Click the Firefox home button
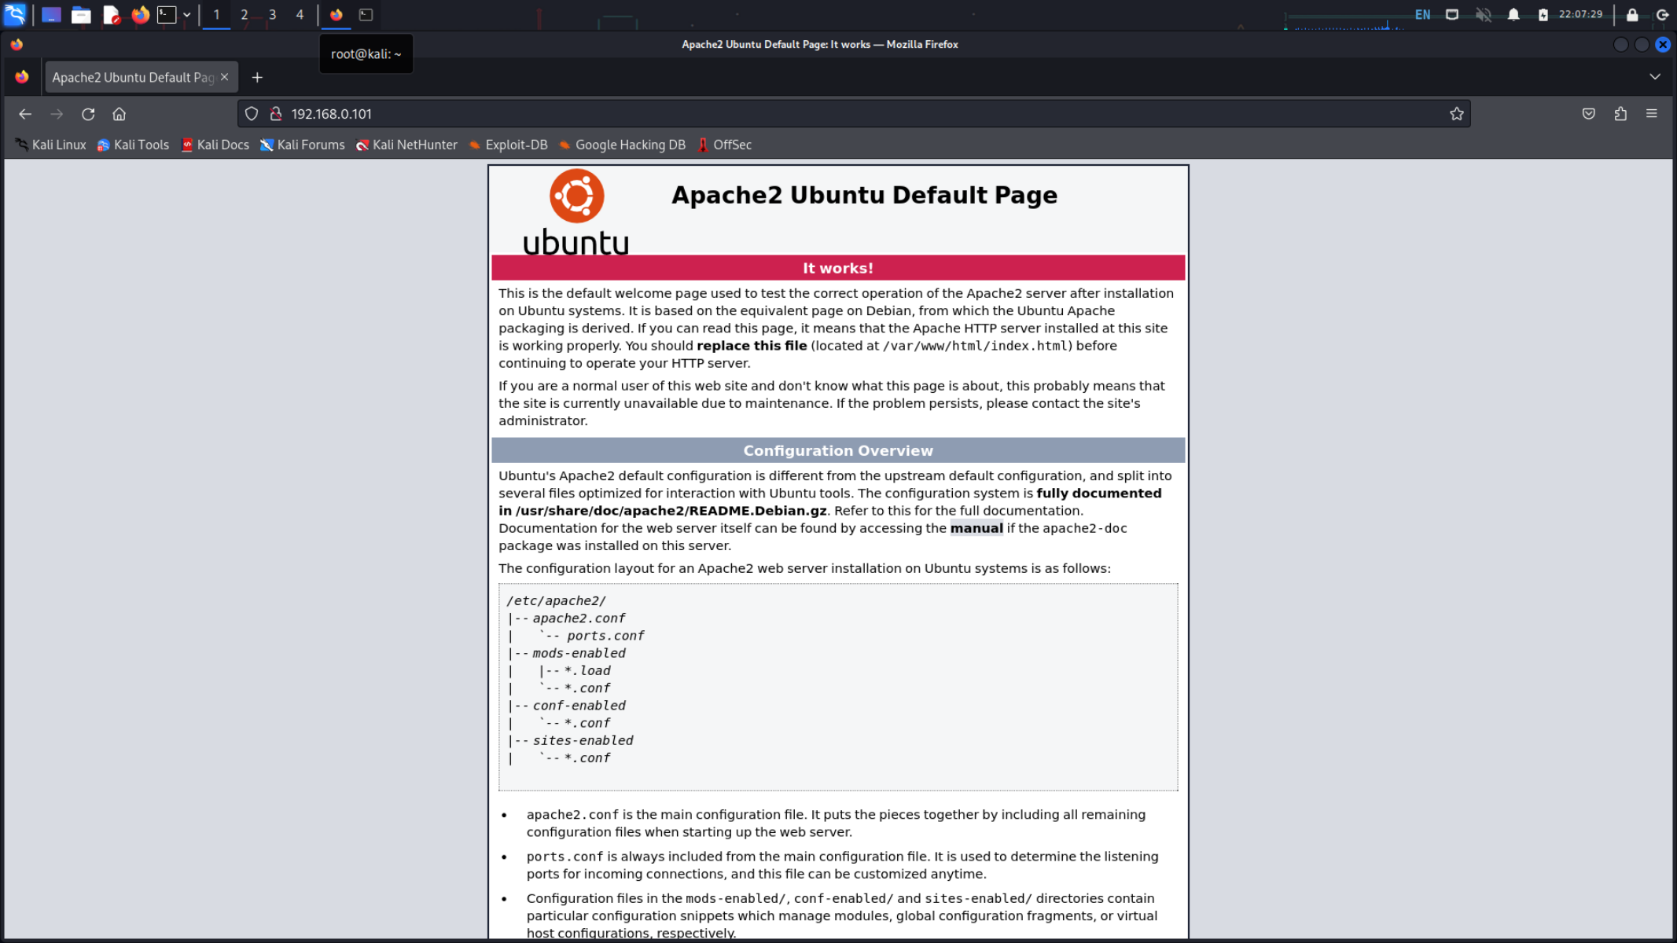 (x=119, y=114)
